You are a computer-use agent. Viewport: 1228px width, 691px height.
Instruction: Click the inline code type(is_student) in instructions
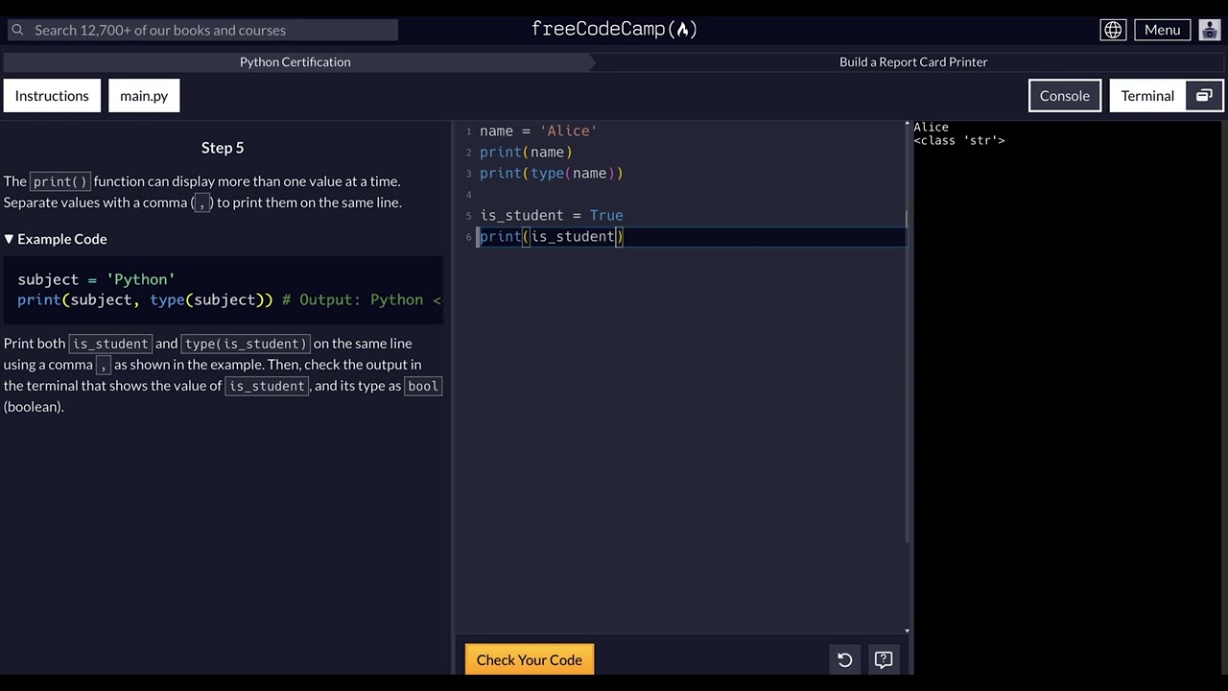246,344
